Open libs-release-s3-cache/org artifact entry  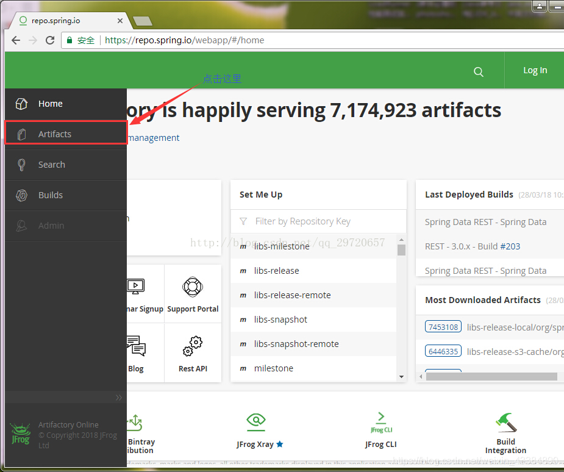click(x=515, y=352)
